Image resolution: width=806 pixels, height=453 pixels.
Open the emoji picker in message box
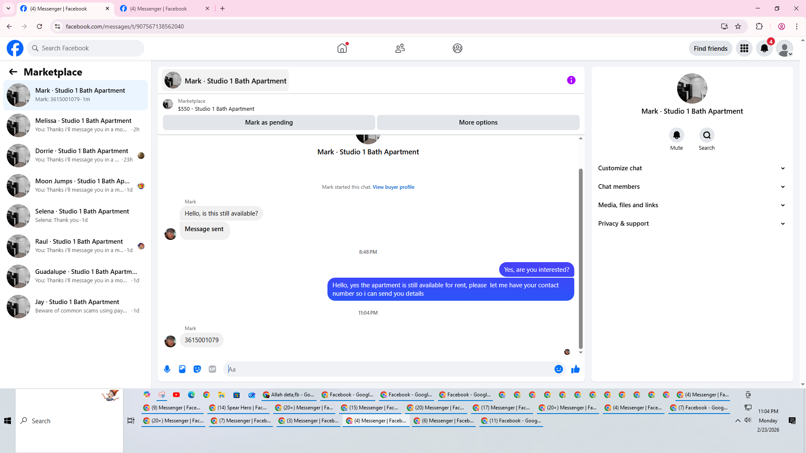click(x=558, y=369)
